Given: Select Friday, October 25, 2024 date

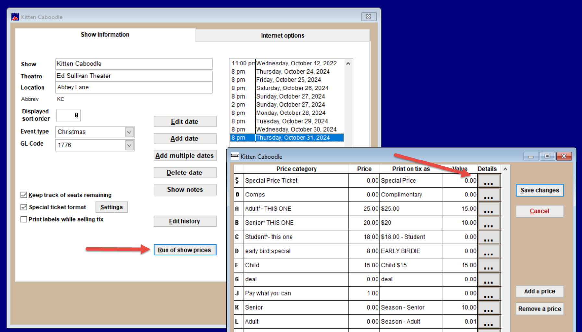Looking at the screenshot, I should (x=287, y=80).
